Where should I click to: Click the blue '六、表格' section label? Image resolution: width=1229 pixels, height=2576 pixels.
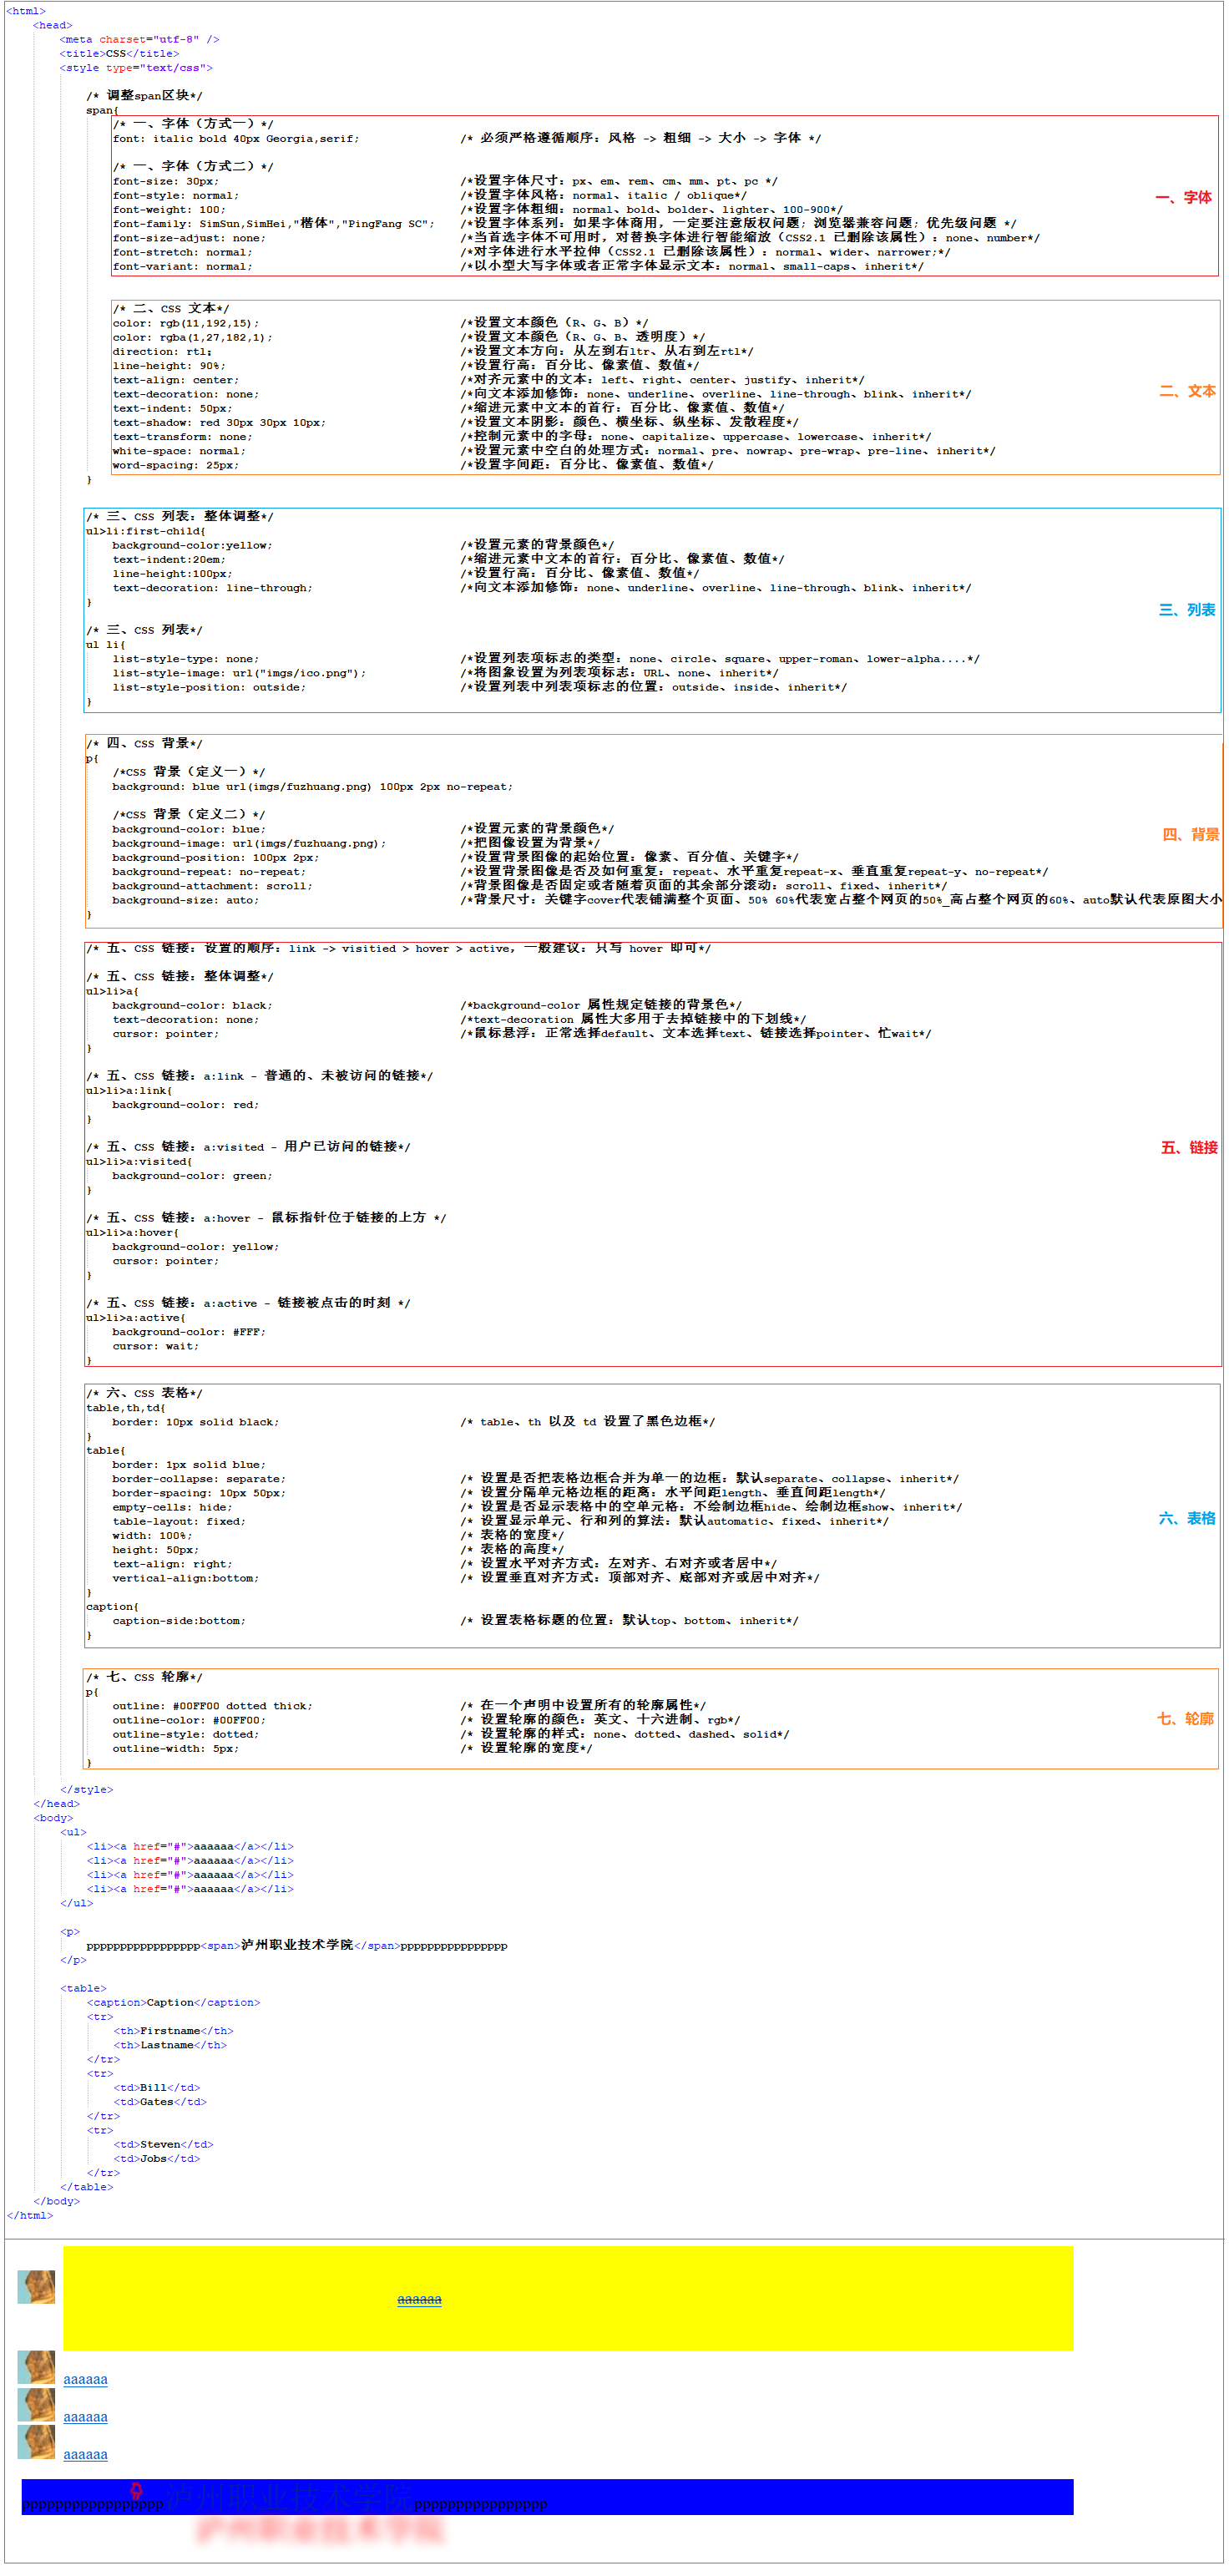(1187, 1519)
